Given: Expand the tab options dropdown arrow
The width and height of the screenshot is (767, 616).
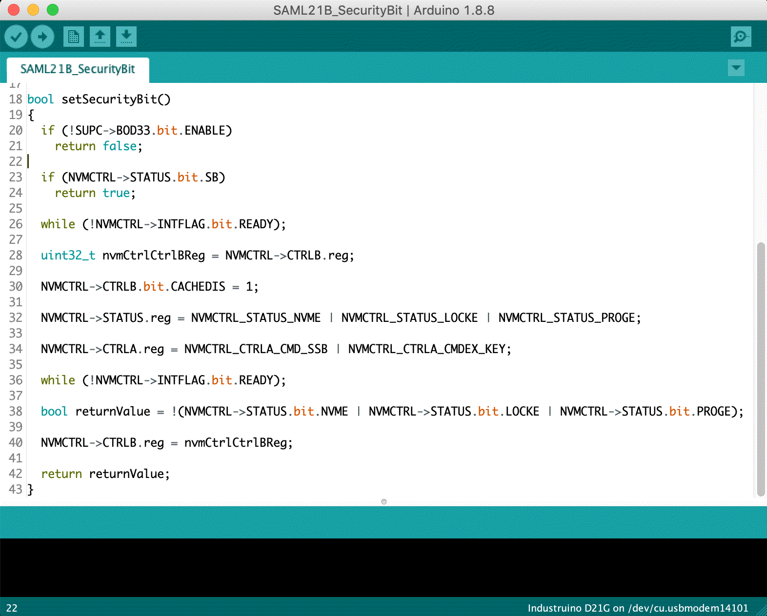Looking at the screenshot, I should 736,67.
